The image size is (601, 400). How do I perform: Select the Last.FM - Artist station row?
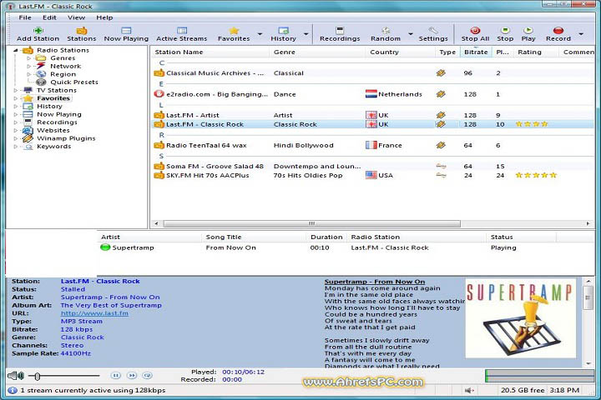[x=373, y=115]
